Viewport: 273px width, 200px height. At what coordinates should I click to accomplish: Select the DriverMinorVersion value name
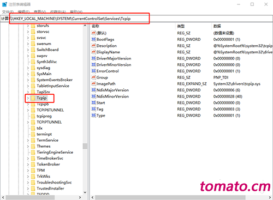coord(114,65)
